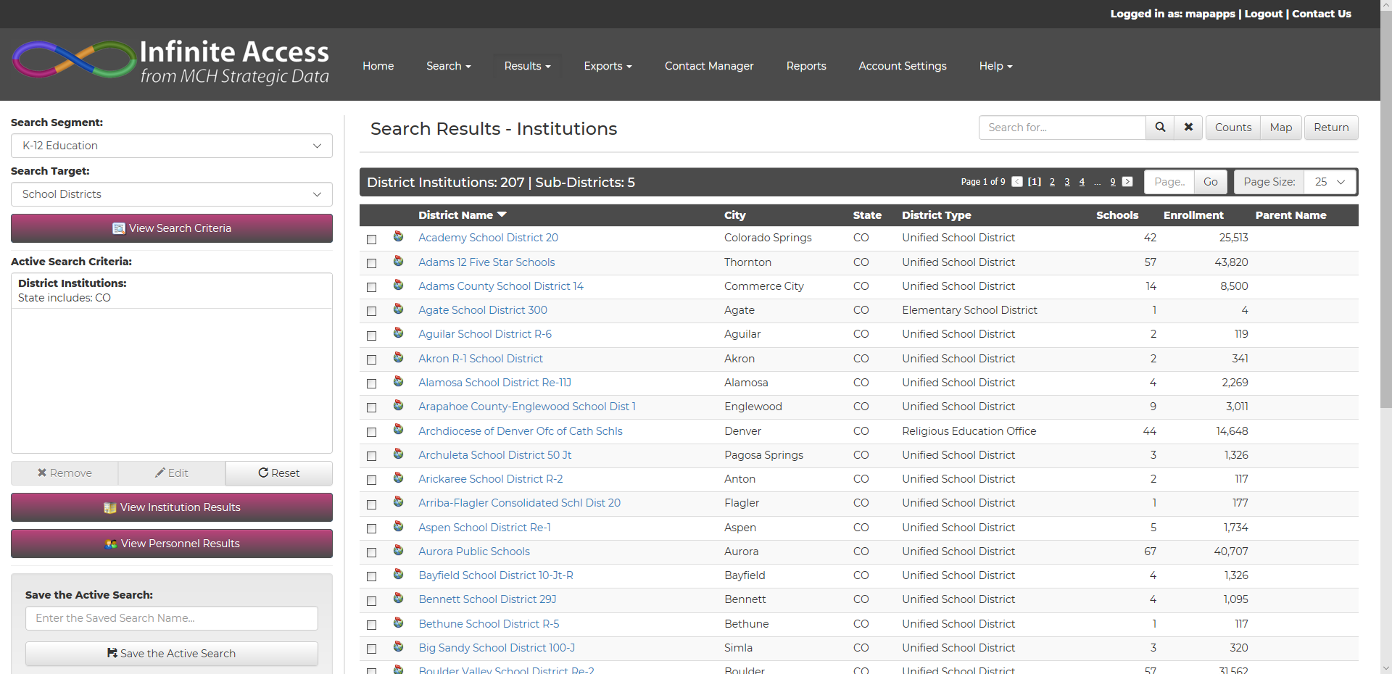This screenshot has height=674, width=1392.
Task: Check the box for Academy School District 20
Action: click(372, 239)
